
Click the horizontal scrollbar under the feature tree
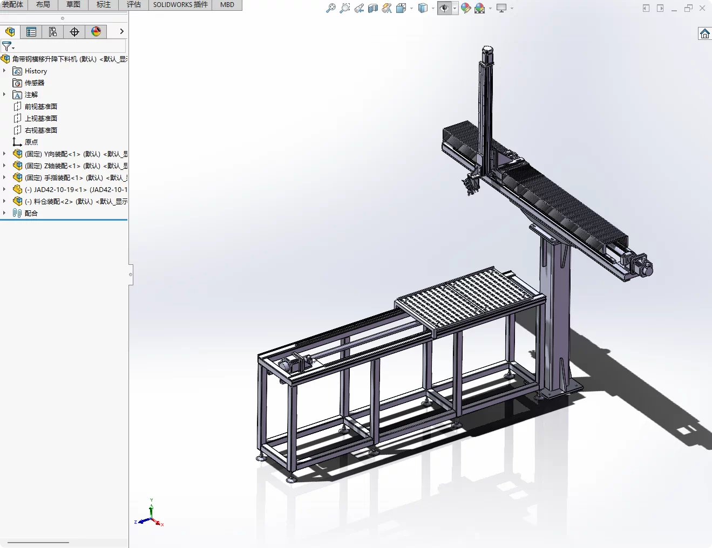pos(38,542)
